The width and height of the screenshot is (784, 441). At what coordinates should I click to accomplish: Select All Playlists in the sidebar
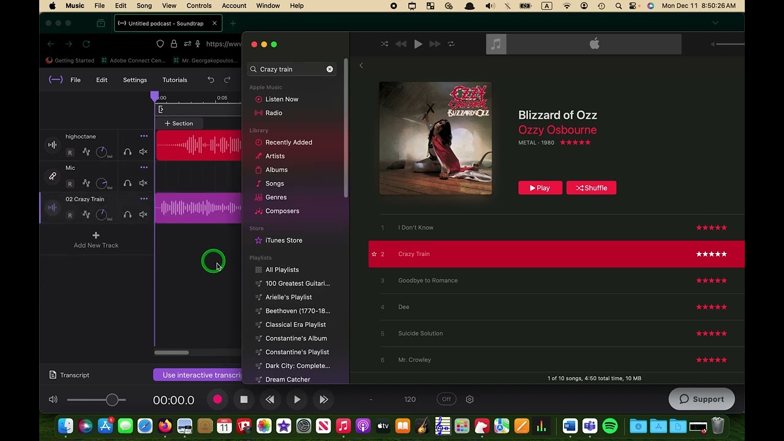pyautogui.click(x=282, y=269)
